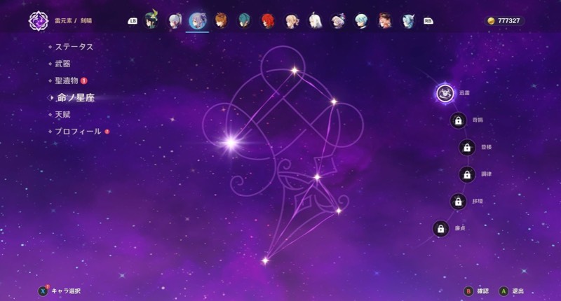
Task: Open the unlocked 迅雷 constellation icon
Action: coord(445,93)
